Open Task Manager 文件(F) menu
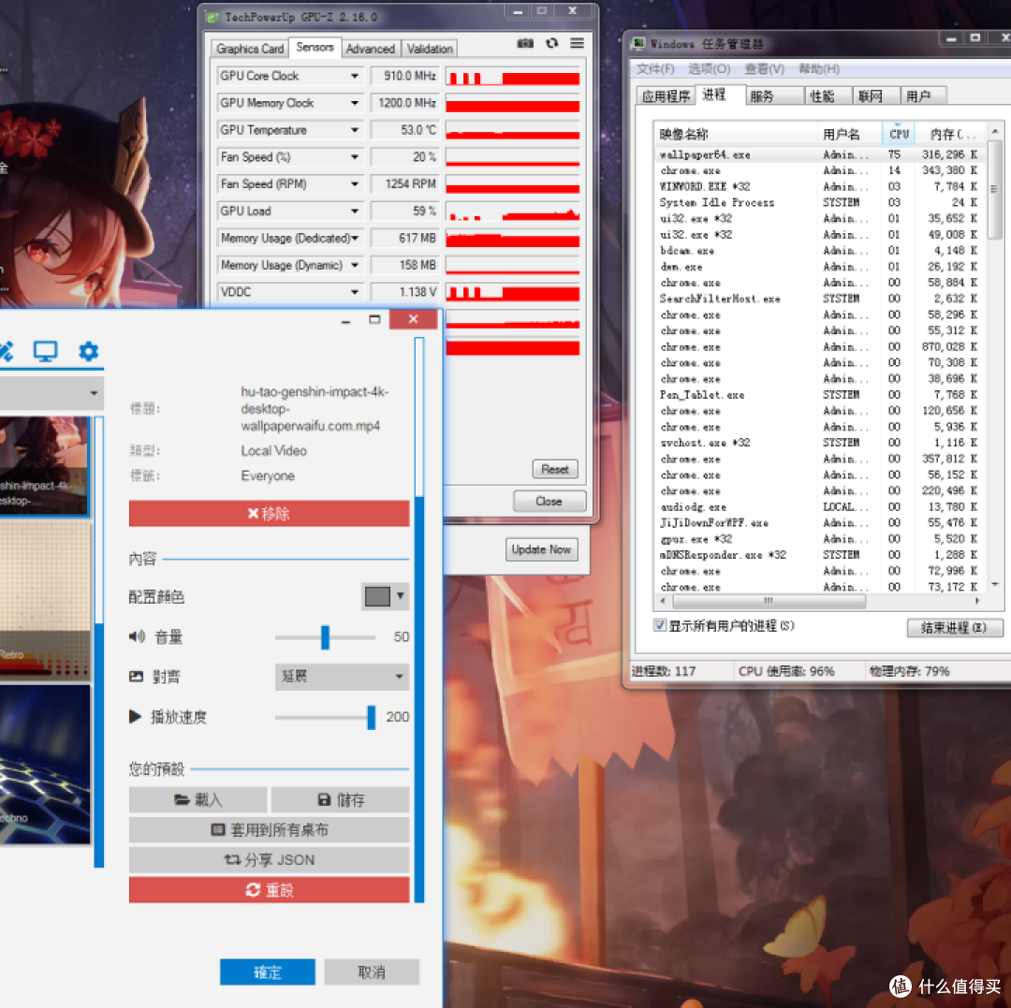The image size is (1011, 1008). pos(655,69)
